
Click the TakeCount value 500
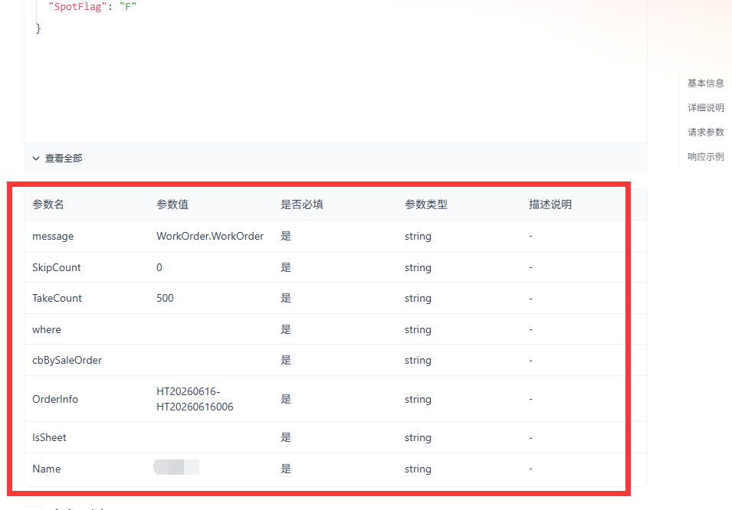(x=165, y=298)
